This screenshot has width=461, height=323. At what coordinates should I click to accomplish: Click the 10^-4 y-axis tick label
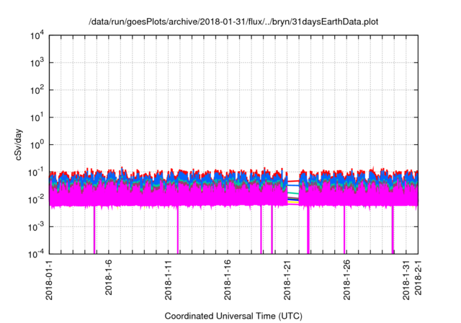pyautogui.click(x=36, y=255)
